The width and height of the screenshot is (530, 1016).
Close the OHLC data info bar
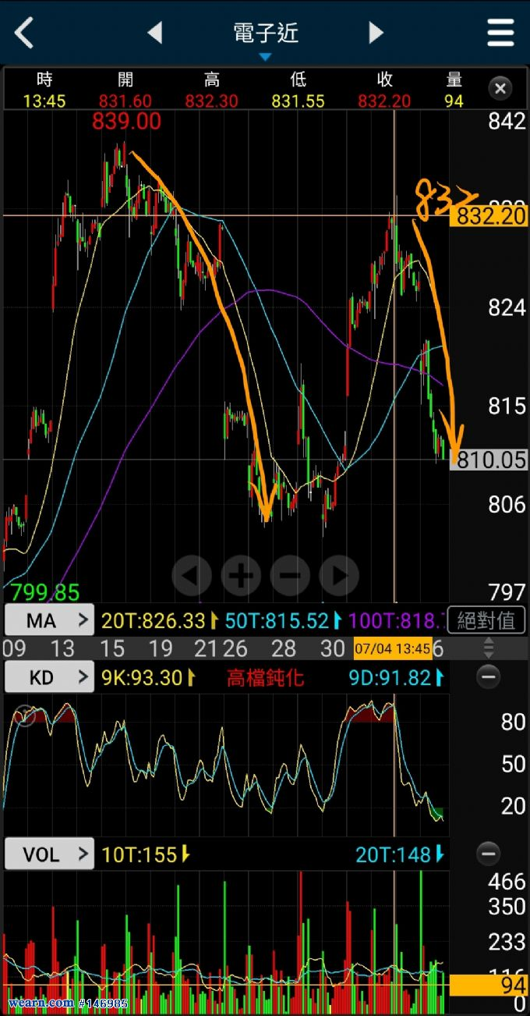click(x=500, y=89)
